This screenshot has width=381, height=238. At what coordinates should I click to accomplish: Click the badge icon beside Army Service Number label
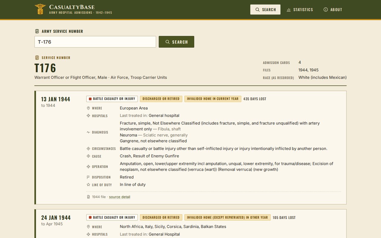click(x=37, y=31)
